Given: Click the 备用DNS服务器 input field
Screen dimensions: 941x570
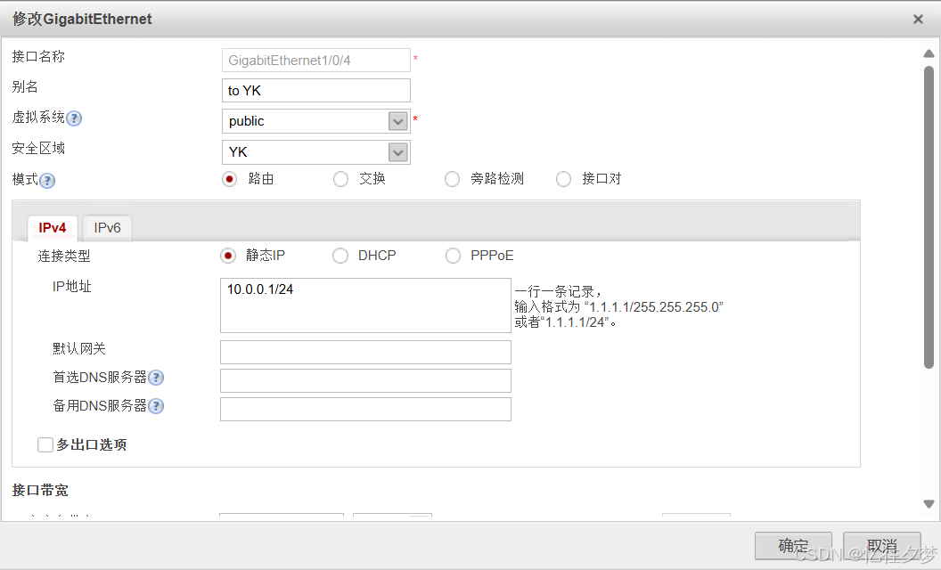Looking at the screenshot, I should click(365, 409).
